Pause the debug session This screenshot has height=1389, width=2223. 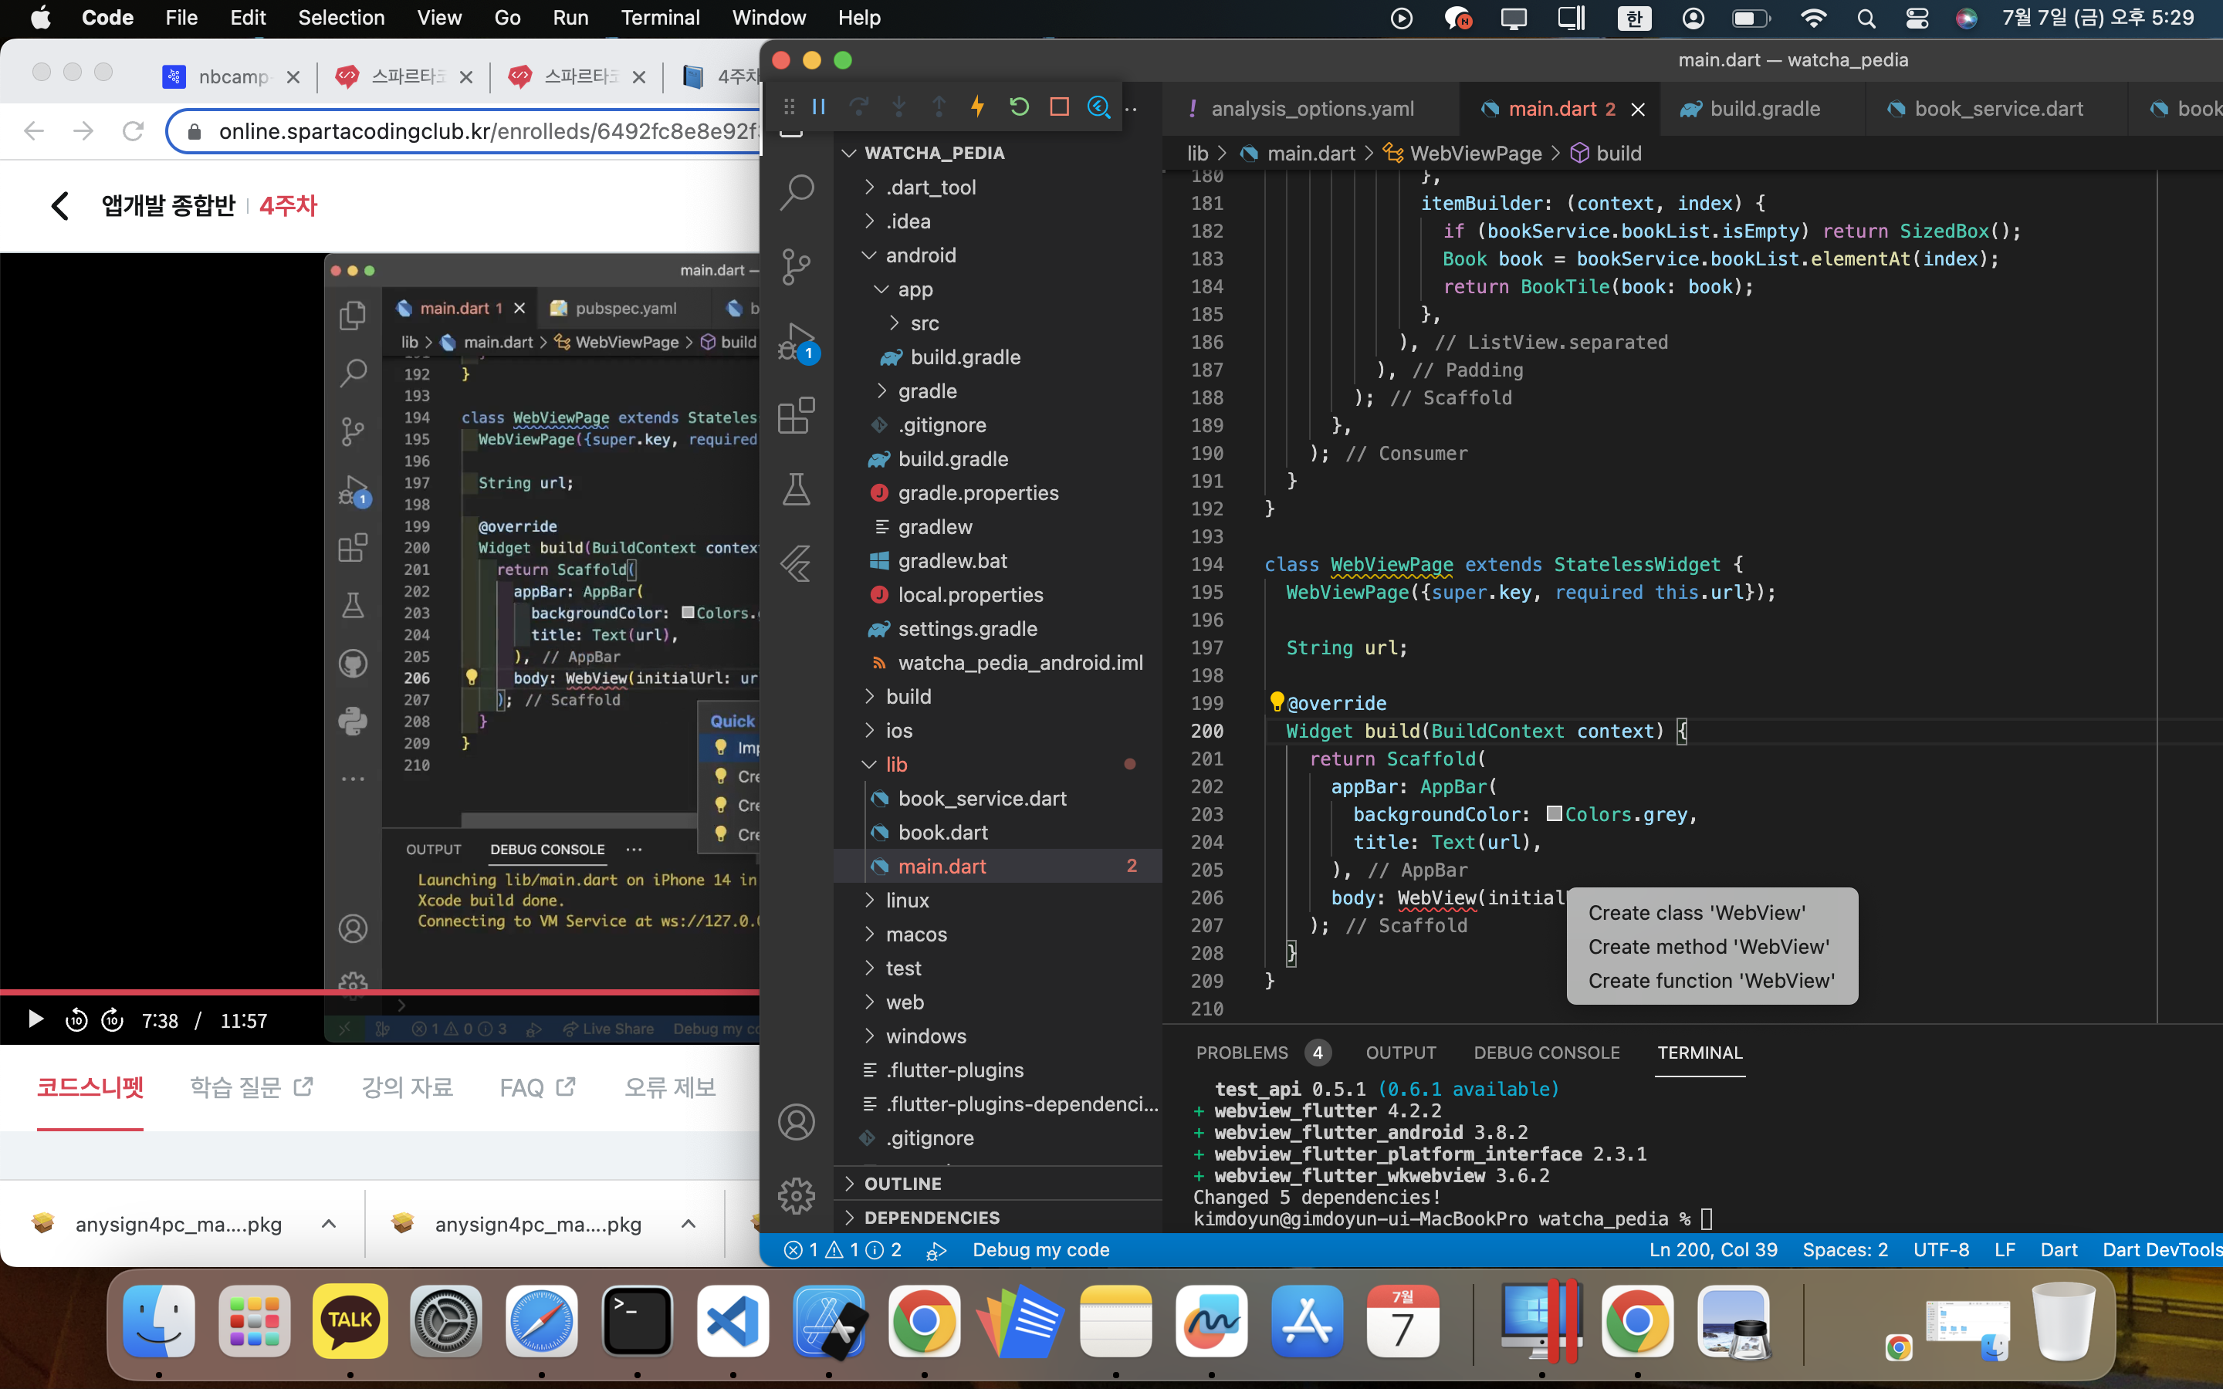pyautogui.click(x=818, y=107)
